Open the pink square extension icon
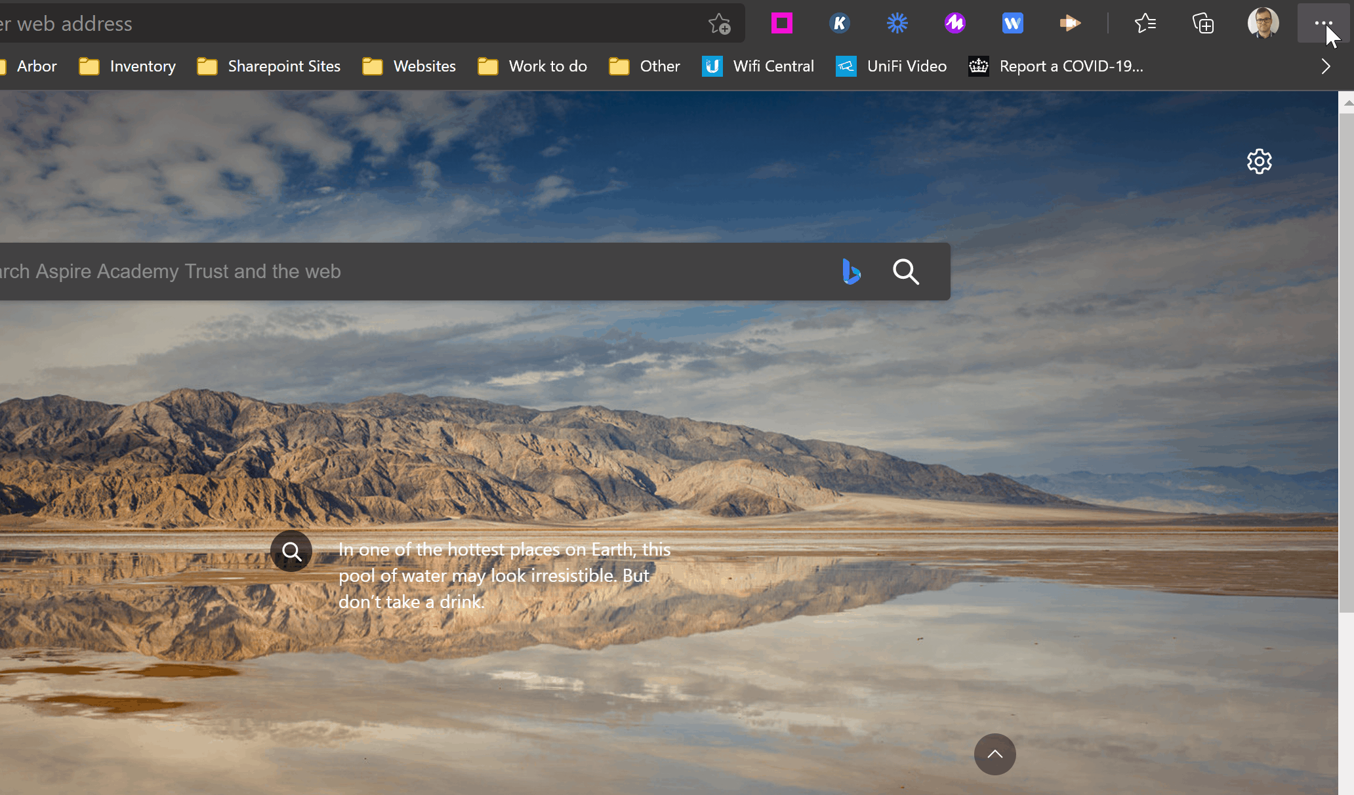1354x795 pixels. coord(781,24)
